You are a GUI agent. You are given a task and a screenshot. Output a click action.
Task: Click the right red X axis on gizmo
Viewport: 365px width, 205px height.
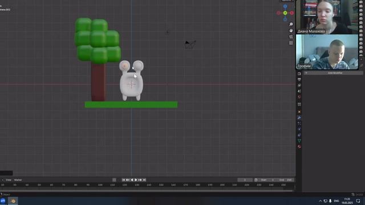[x=291, y=13]
